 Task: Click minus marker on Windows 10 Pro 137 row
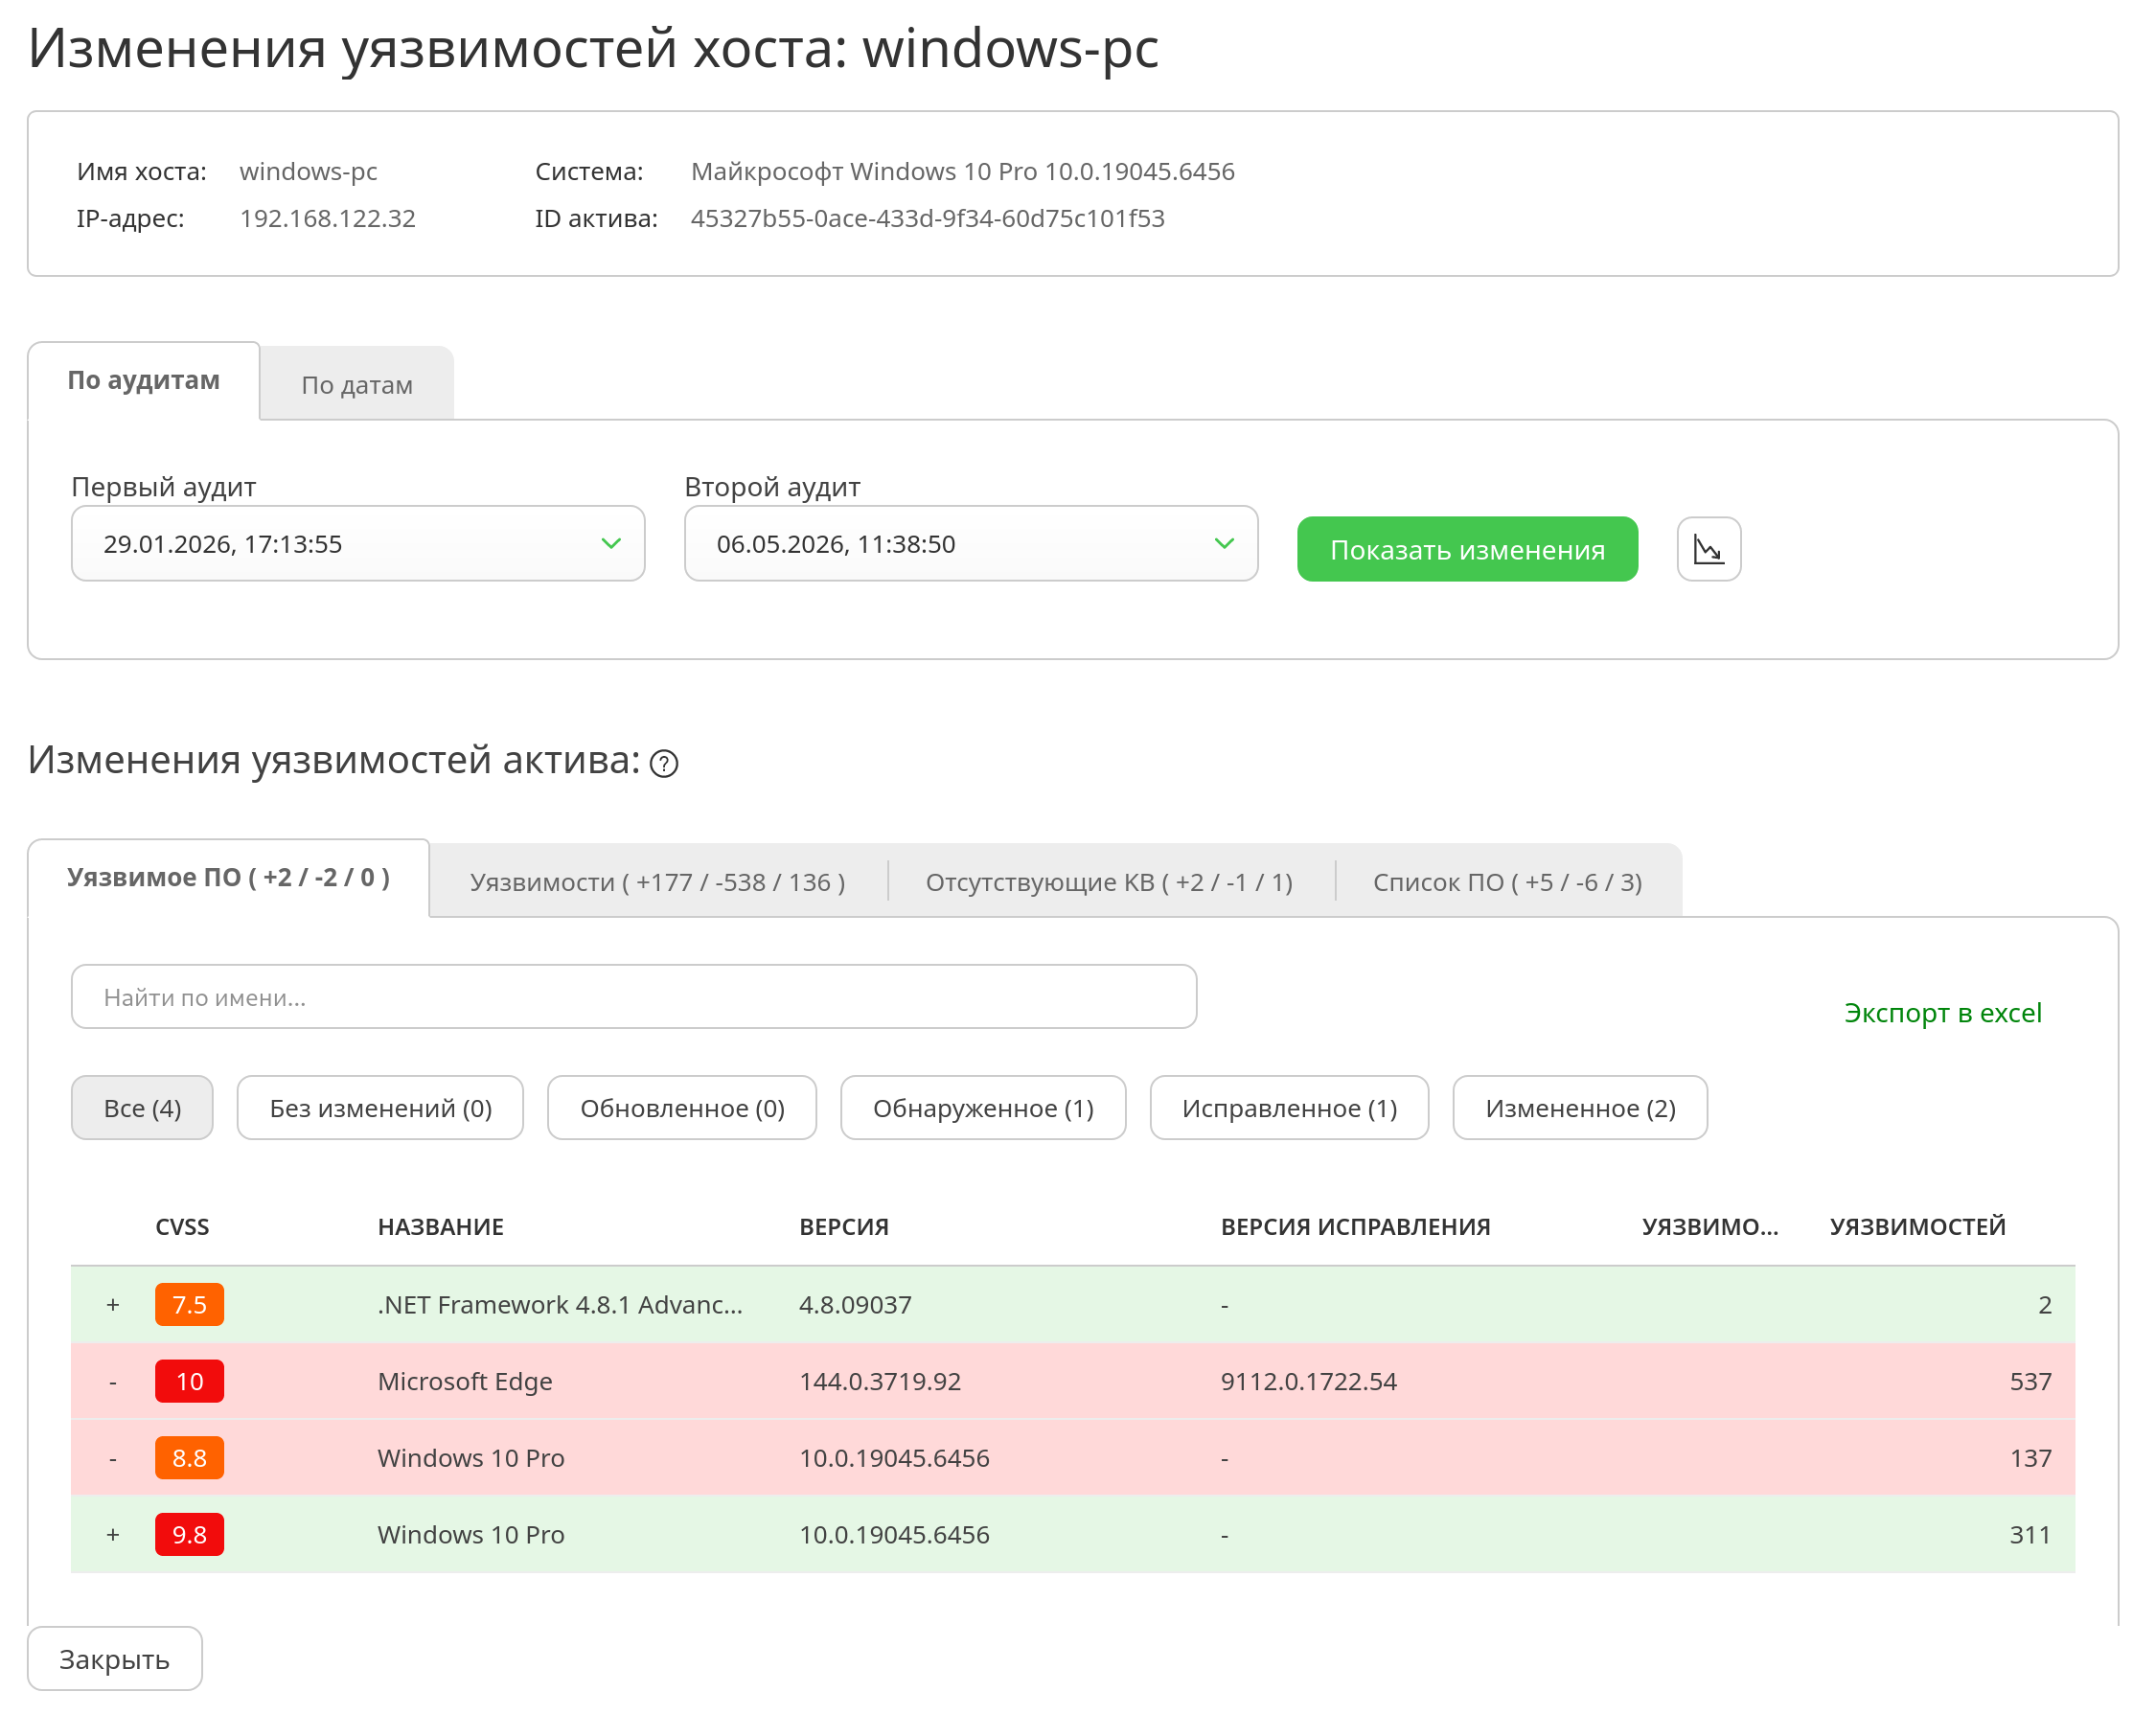(113, 1458)
